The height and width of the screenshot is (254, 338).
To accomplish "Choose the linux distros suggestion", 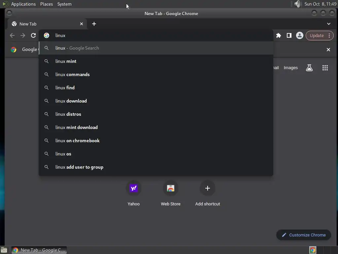I will (x=156, y=114).
